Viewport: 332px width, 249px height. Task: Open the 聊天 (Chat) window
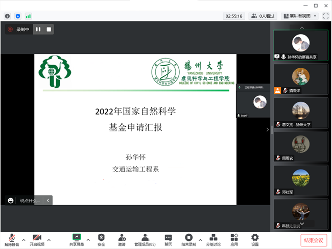(168, 239)
